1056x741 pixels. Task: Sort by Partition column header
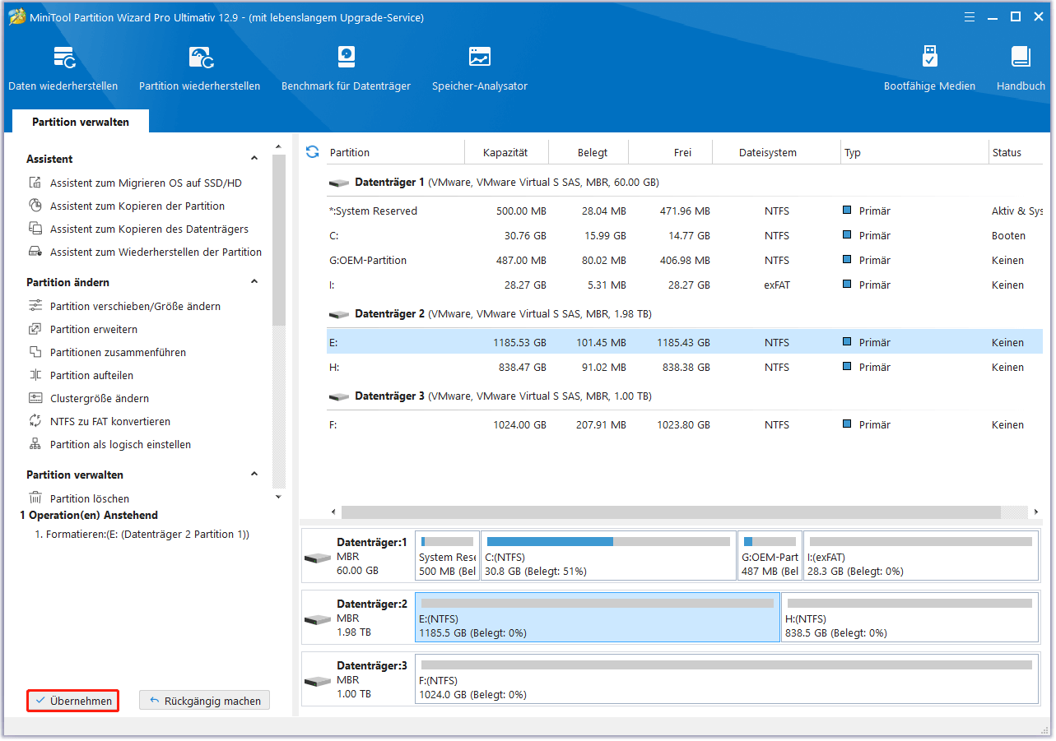396,152
